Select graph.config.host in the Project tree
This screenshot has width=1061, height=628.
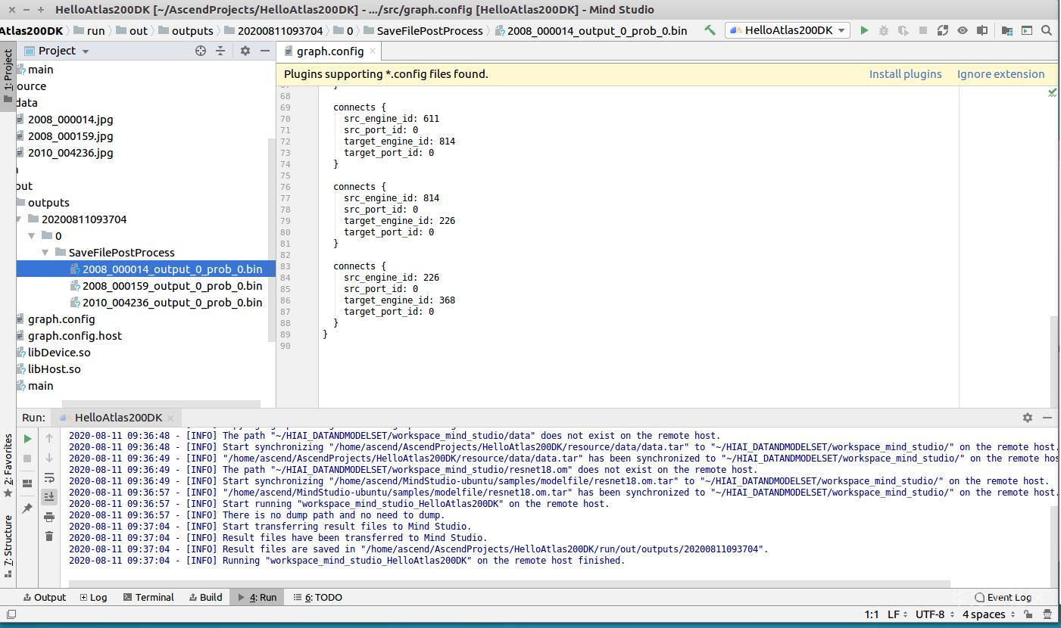tap(75, 336)
